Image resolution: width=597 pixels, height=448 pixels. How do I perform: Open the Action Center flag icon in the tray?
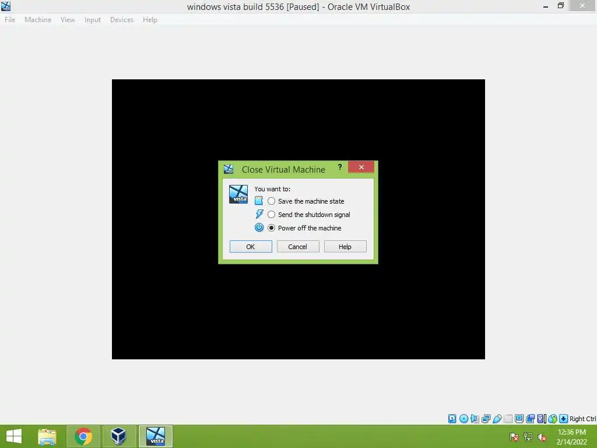click(x=514, y=437)
